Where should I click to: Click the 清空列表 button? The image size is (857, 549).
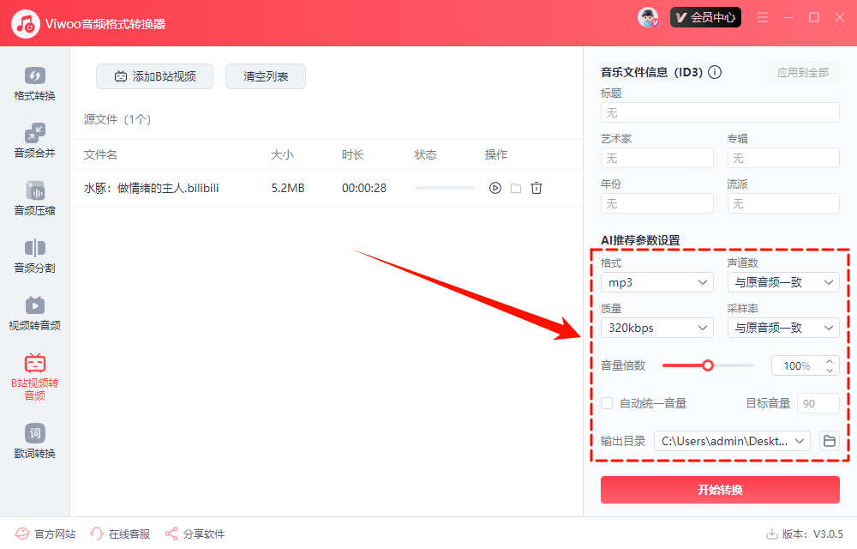coord(265,75)
